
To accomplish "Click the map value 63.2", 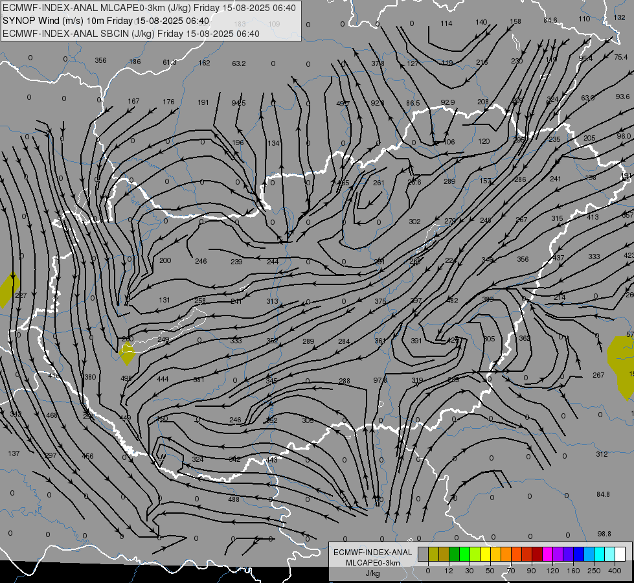I will click(239, 63).
